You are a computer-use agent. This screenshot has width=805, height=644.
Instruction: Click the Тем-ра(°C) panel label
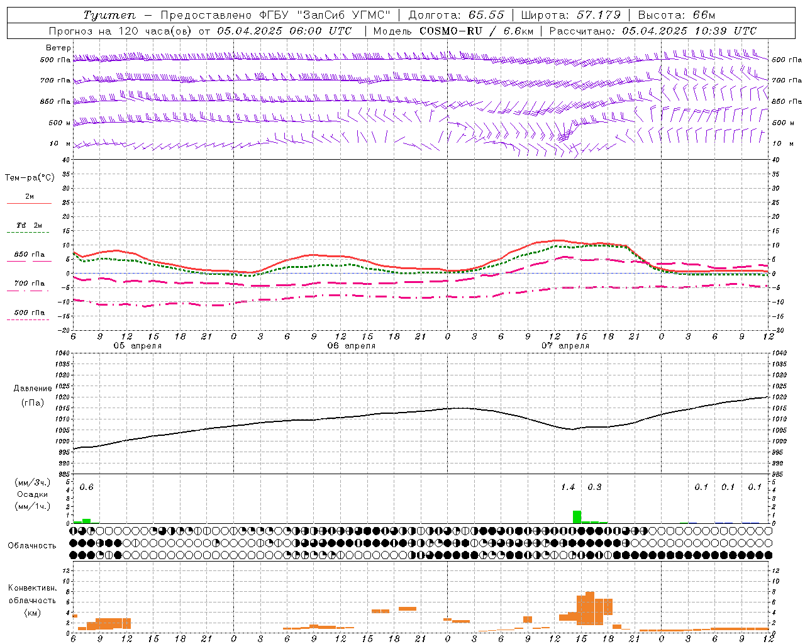[x=30, y=178]
